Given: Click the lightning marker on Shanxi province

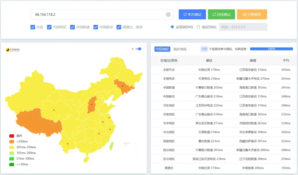Looking at the screenshot, I should [92, 104].
